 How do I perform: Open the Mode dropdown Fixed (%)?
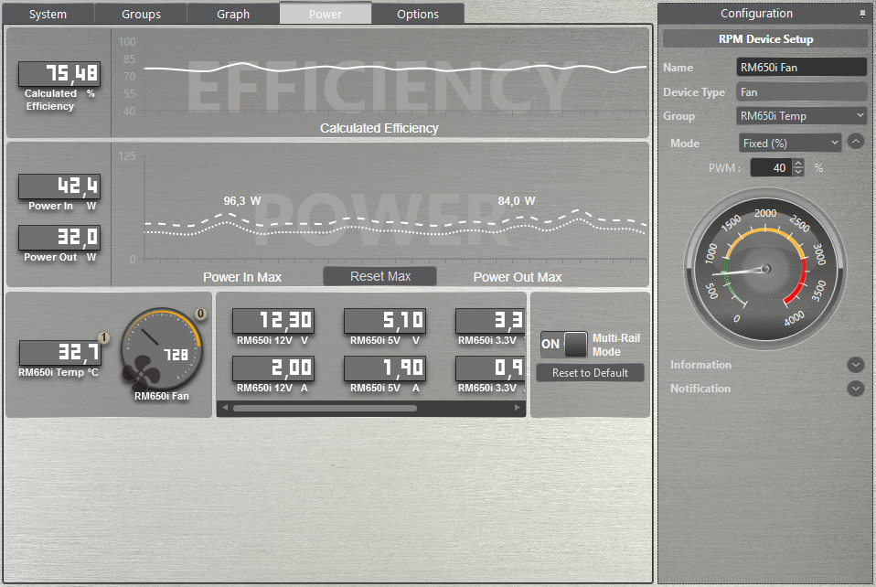coord(790,143)
